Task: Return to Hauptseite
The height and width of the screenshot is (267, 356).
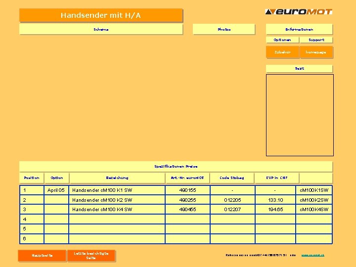Action: (42, 256)
